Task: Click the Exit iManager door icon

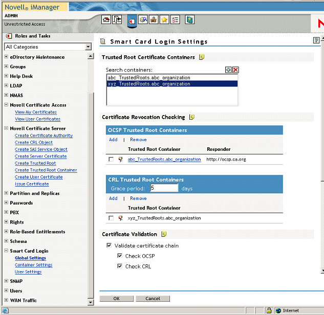Action: (x=117, y=20)
